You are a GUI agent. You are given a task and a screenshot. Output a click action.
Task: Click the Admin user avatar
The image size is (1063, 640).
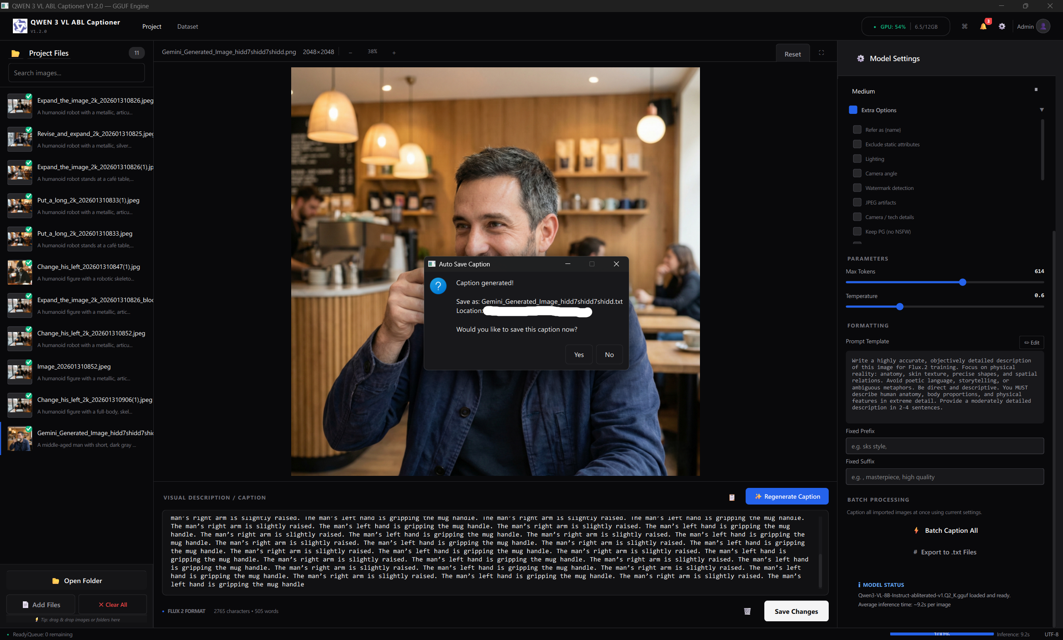[1043, 26]
